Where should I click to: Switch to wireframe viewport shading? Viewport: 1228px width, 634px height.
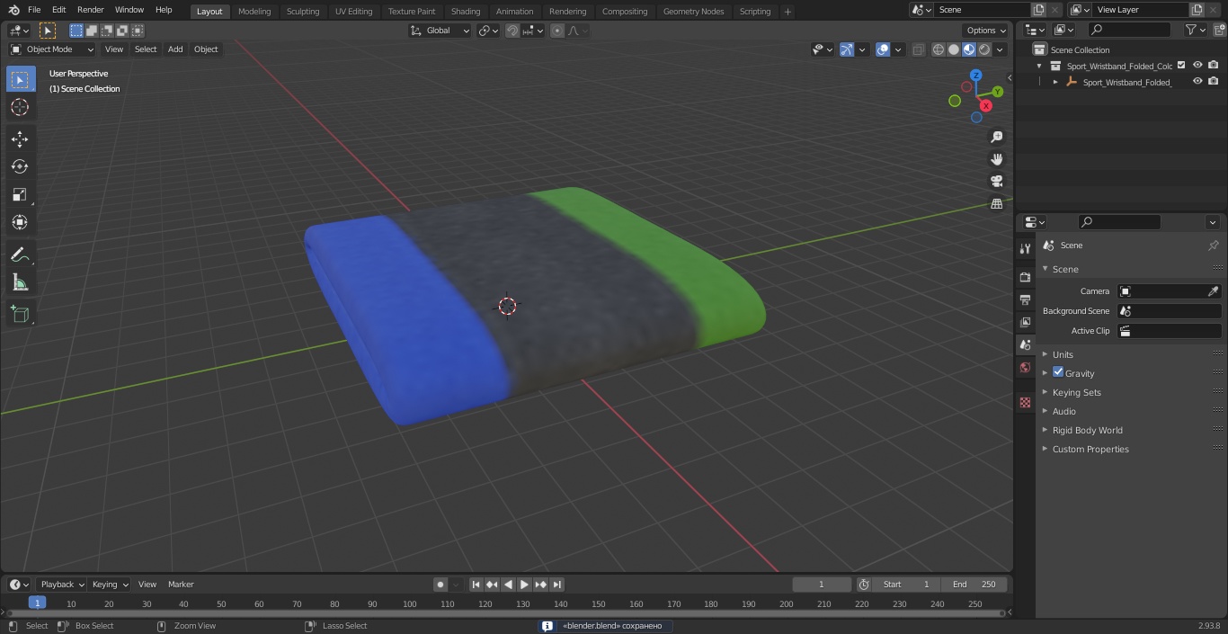point(939,49)
